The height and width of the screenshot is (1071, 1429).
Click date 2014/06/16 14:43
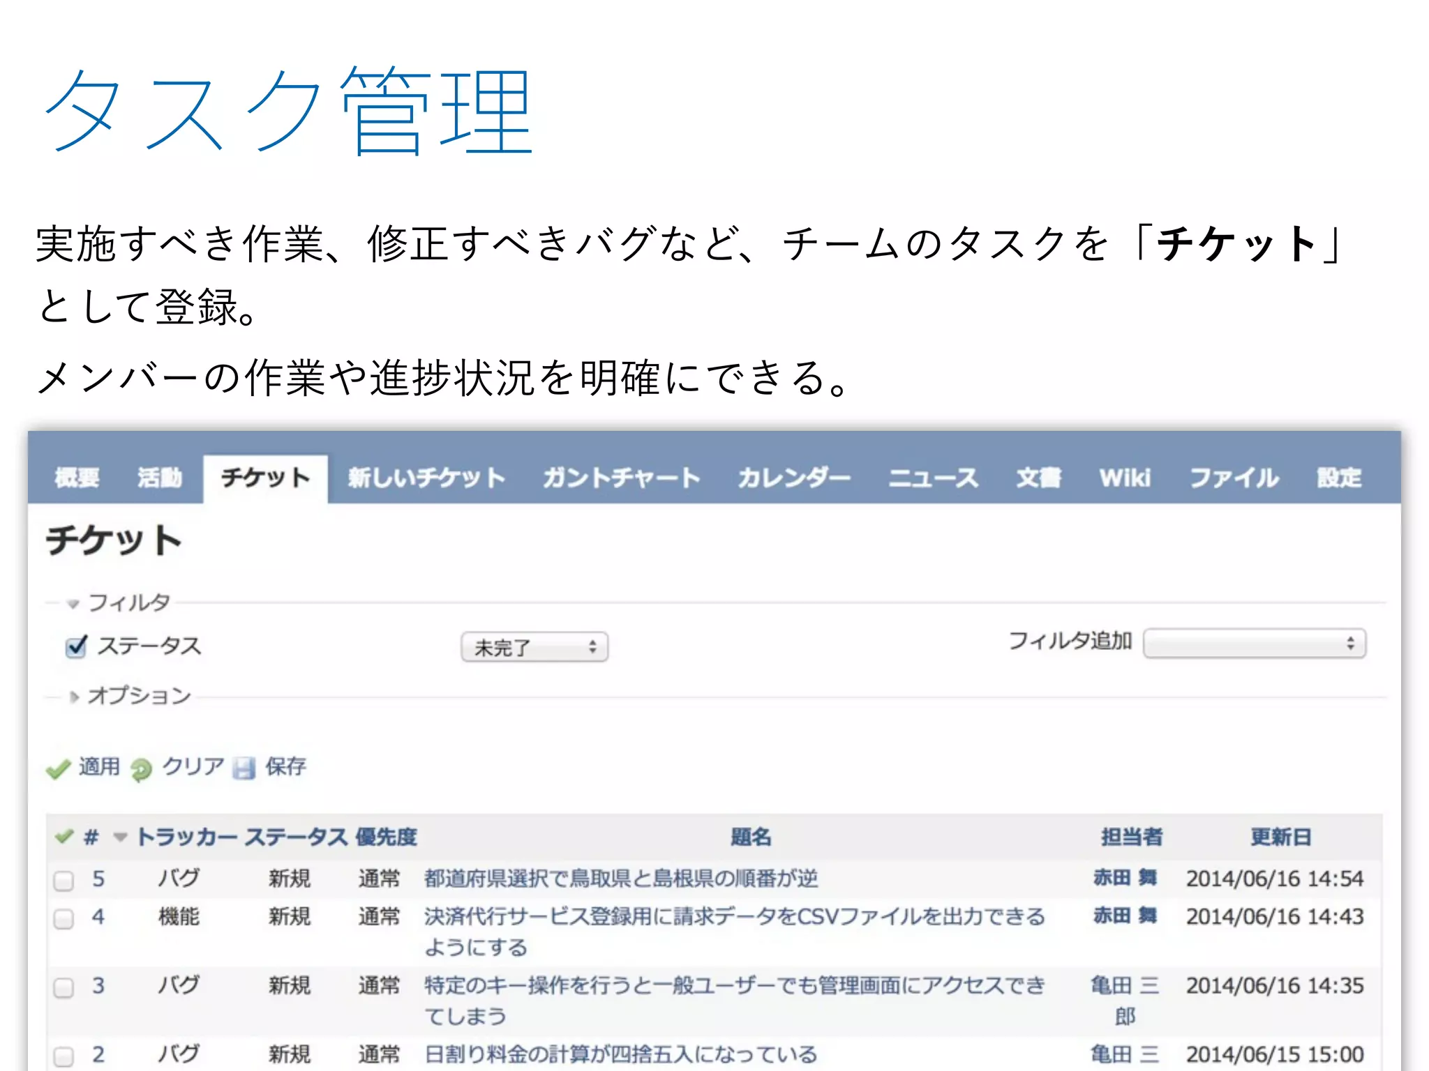click(x=1275, y=916)
